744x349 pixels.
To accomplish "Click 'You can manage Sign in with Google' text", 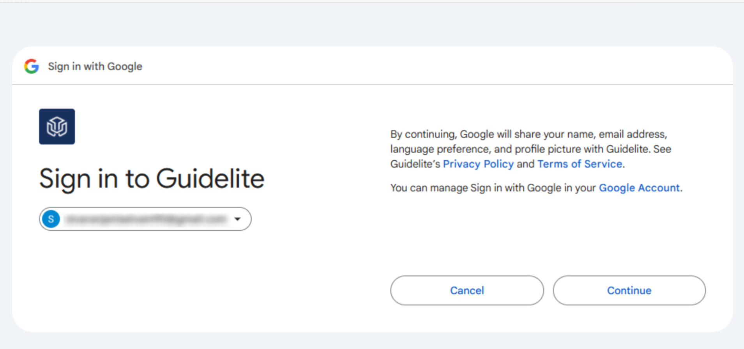I will 493,188.
